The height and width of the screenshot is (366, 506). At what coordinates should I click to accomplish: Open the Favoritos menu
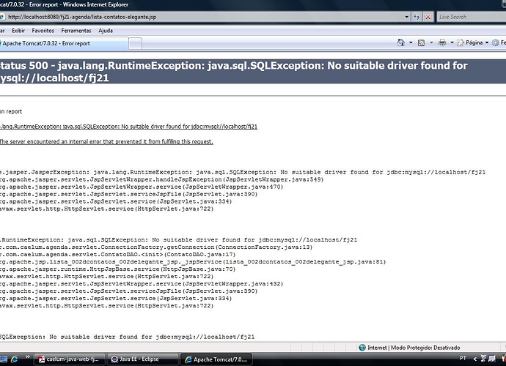coord(43,31)
